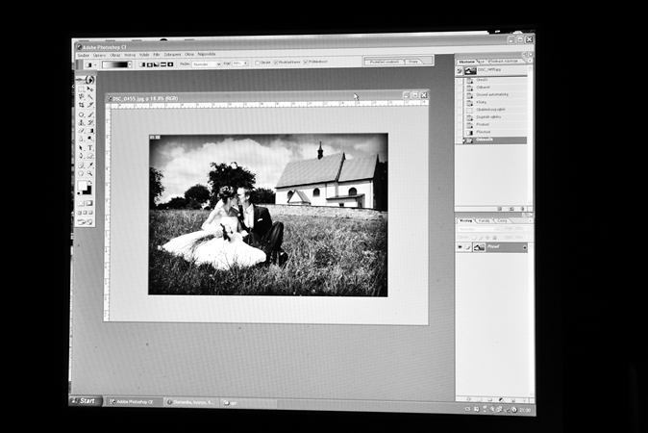Open the Stopy tab in palette well
The height and width of the screenshot is (433, 648).
(413, 62)
